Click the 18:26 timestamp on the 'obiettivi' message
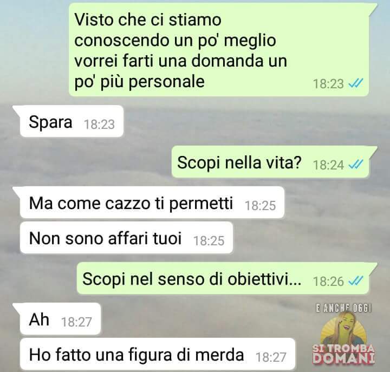Viewport: 390px width, 372px height. click(x=328, y=281)
